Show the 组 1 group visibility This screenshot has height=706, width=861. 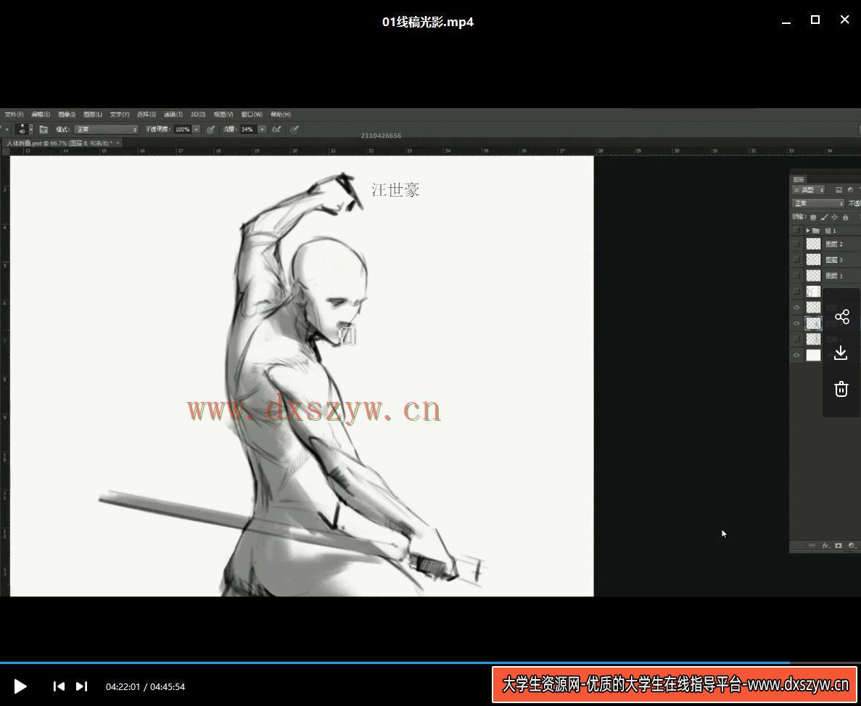point(796,230)
